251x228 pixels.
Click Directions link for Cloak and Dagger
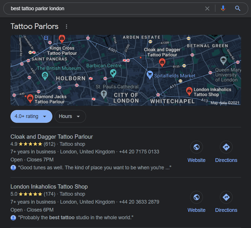pyautogui.click(x=226, y=160)
